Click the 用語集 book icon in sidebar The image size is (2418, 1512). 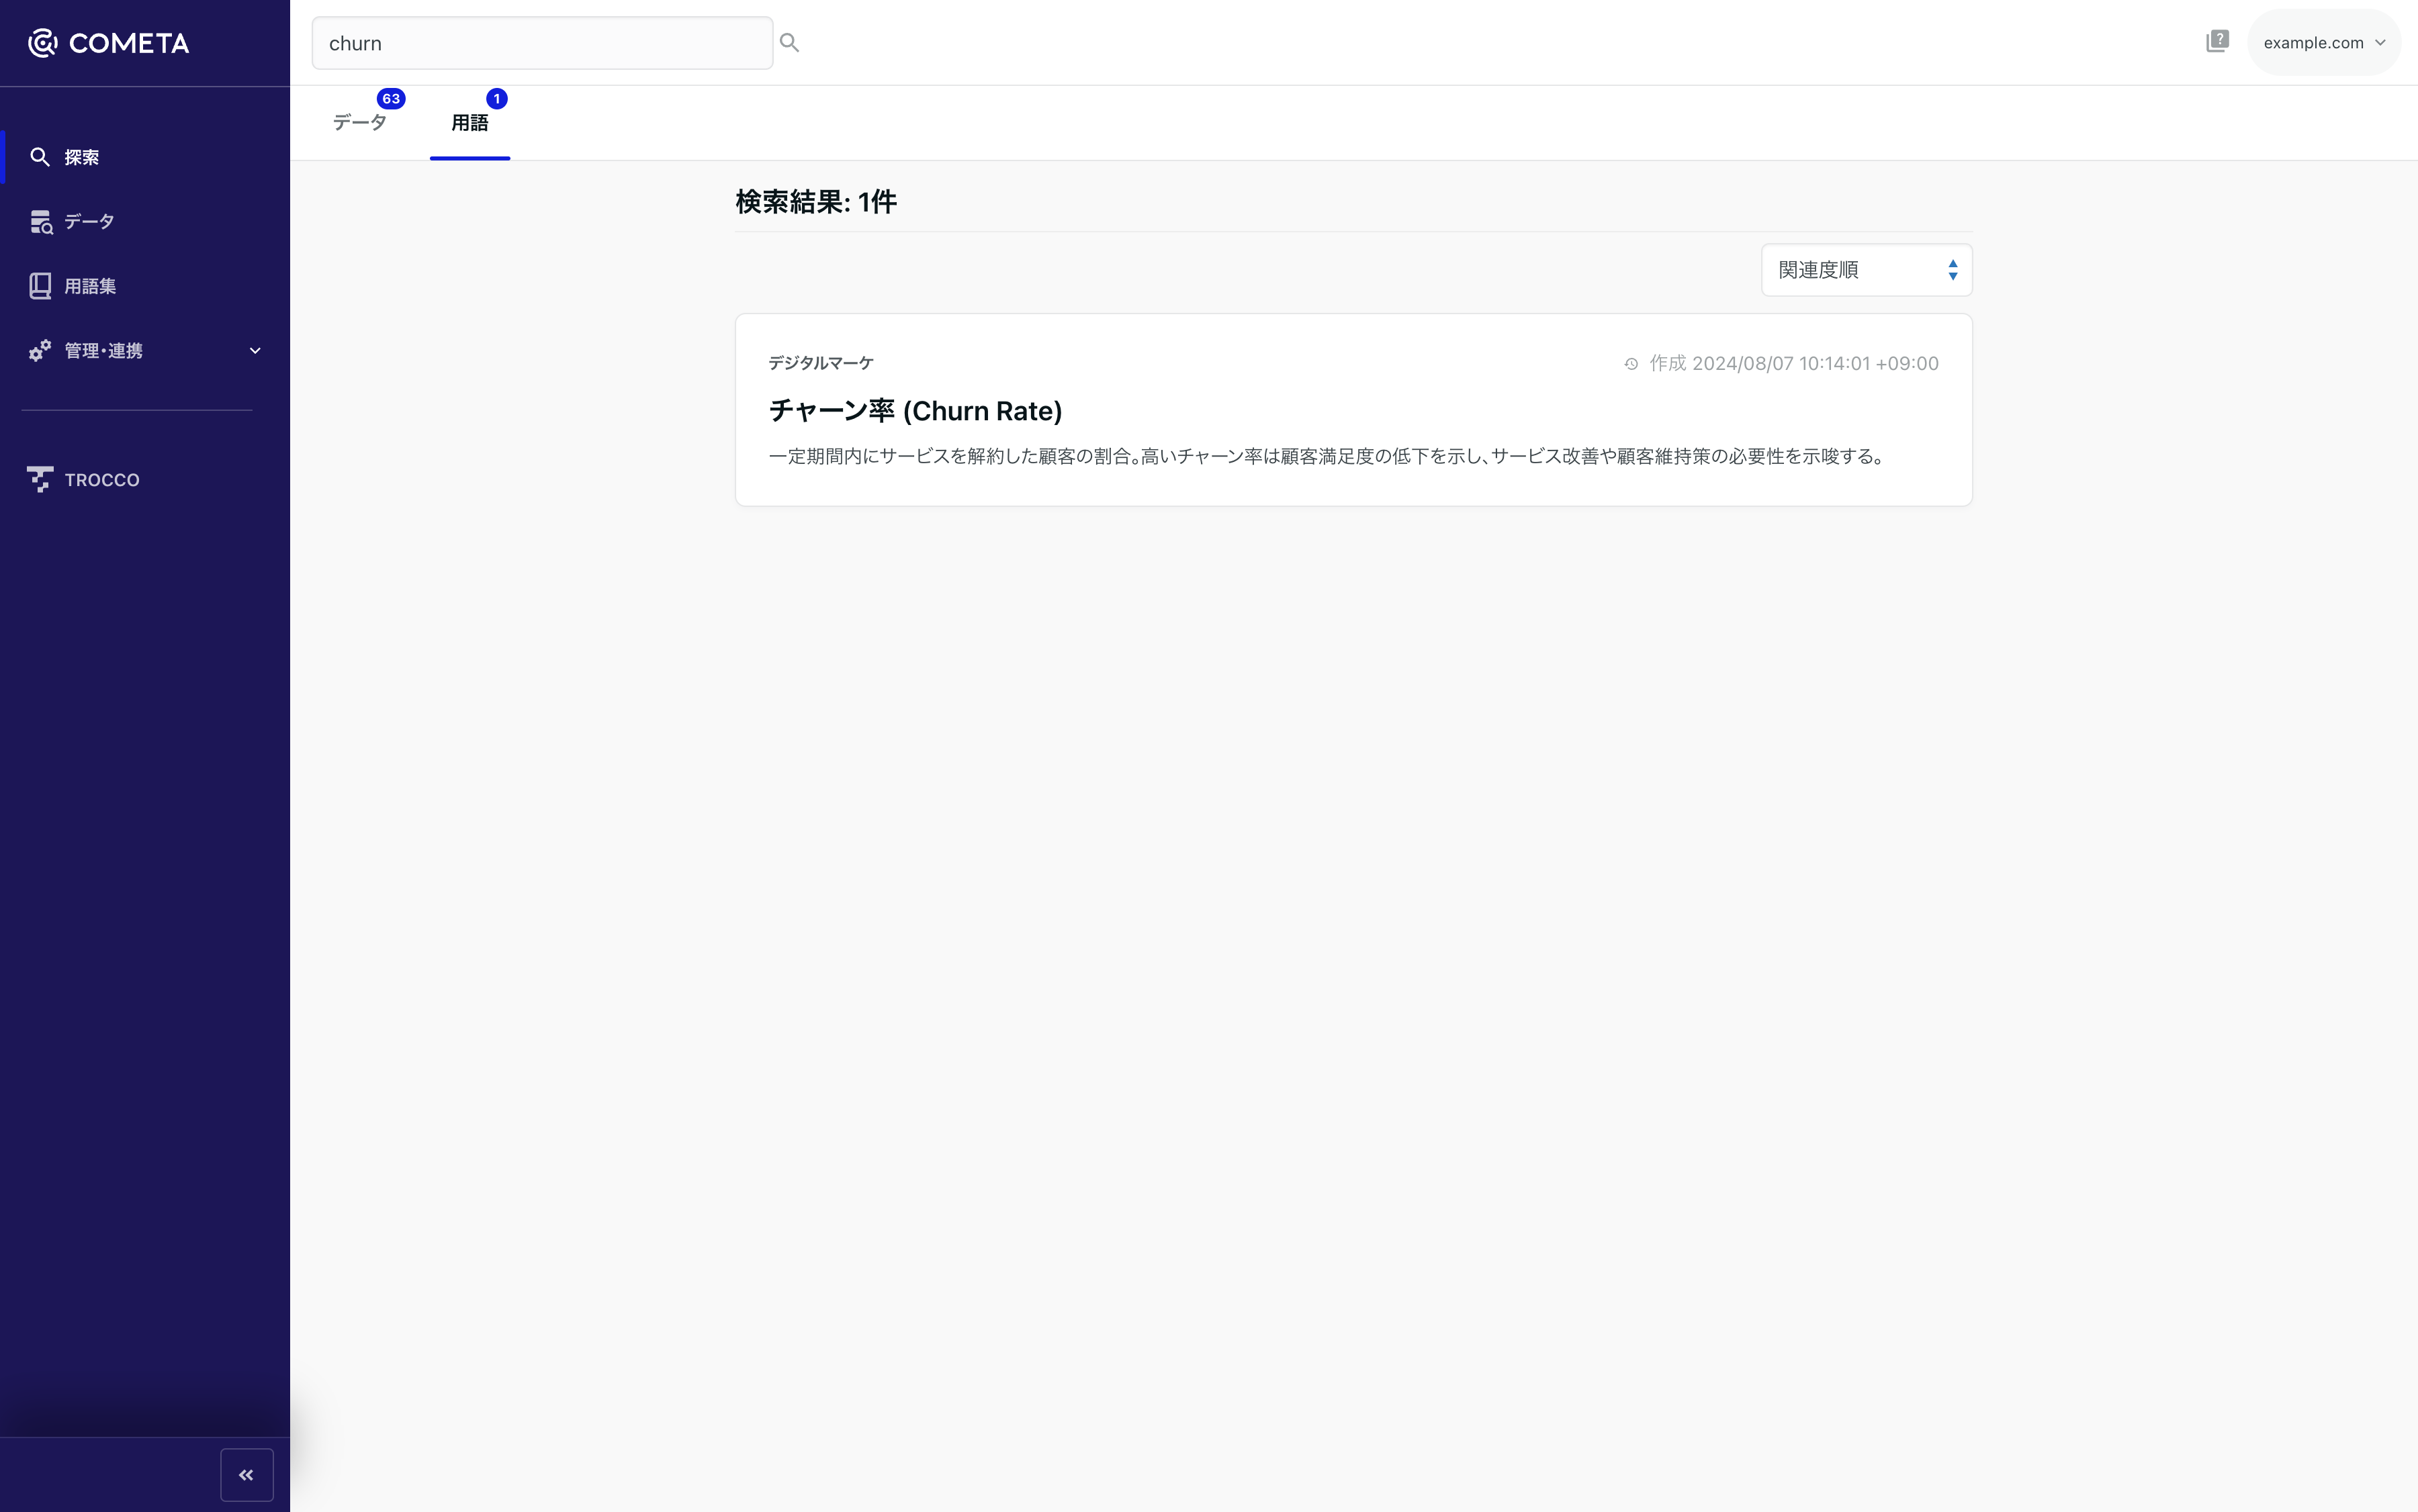[40, 286]
